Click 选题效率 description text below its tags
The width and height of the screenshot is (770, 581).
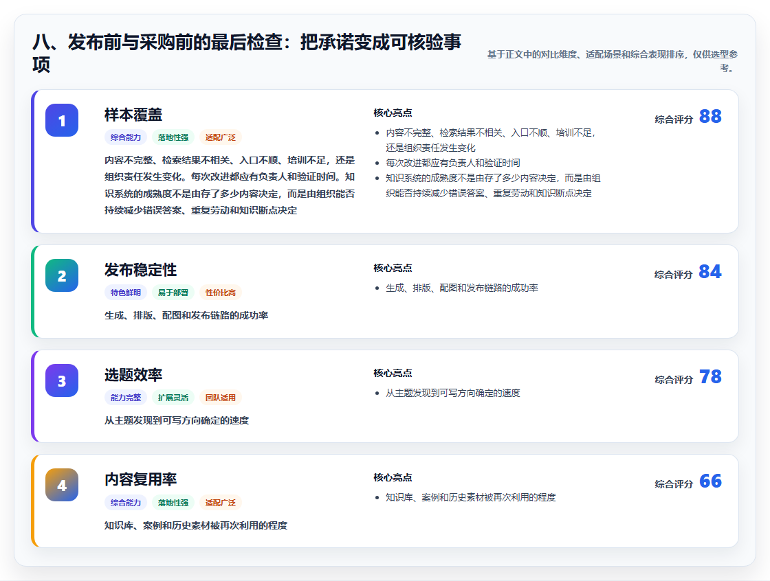pos(177,420)
